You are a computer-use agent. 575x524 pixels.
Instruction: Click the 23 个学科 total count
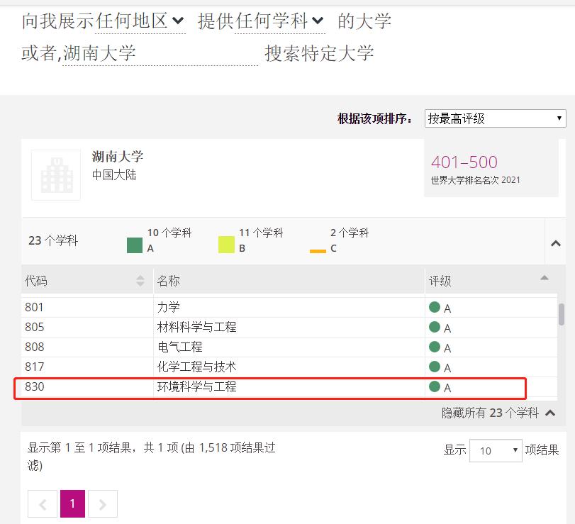(x=53, y=240)
